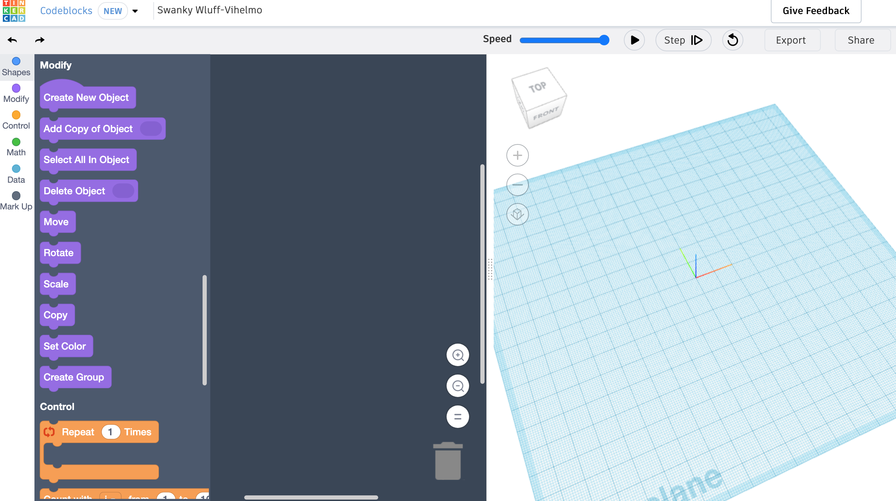Click the home view icon below zoom buttons
This screenshot has width=896, height=501.
point(517,214)
